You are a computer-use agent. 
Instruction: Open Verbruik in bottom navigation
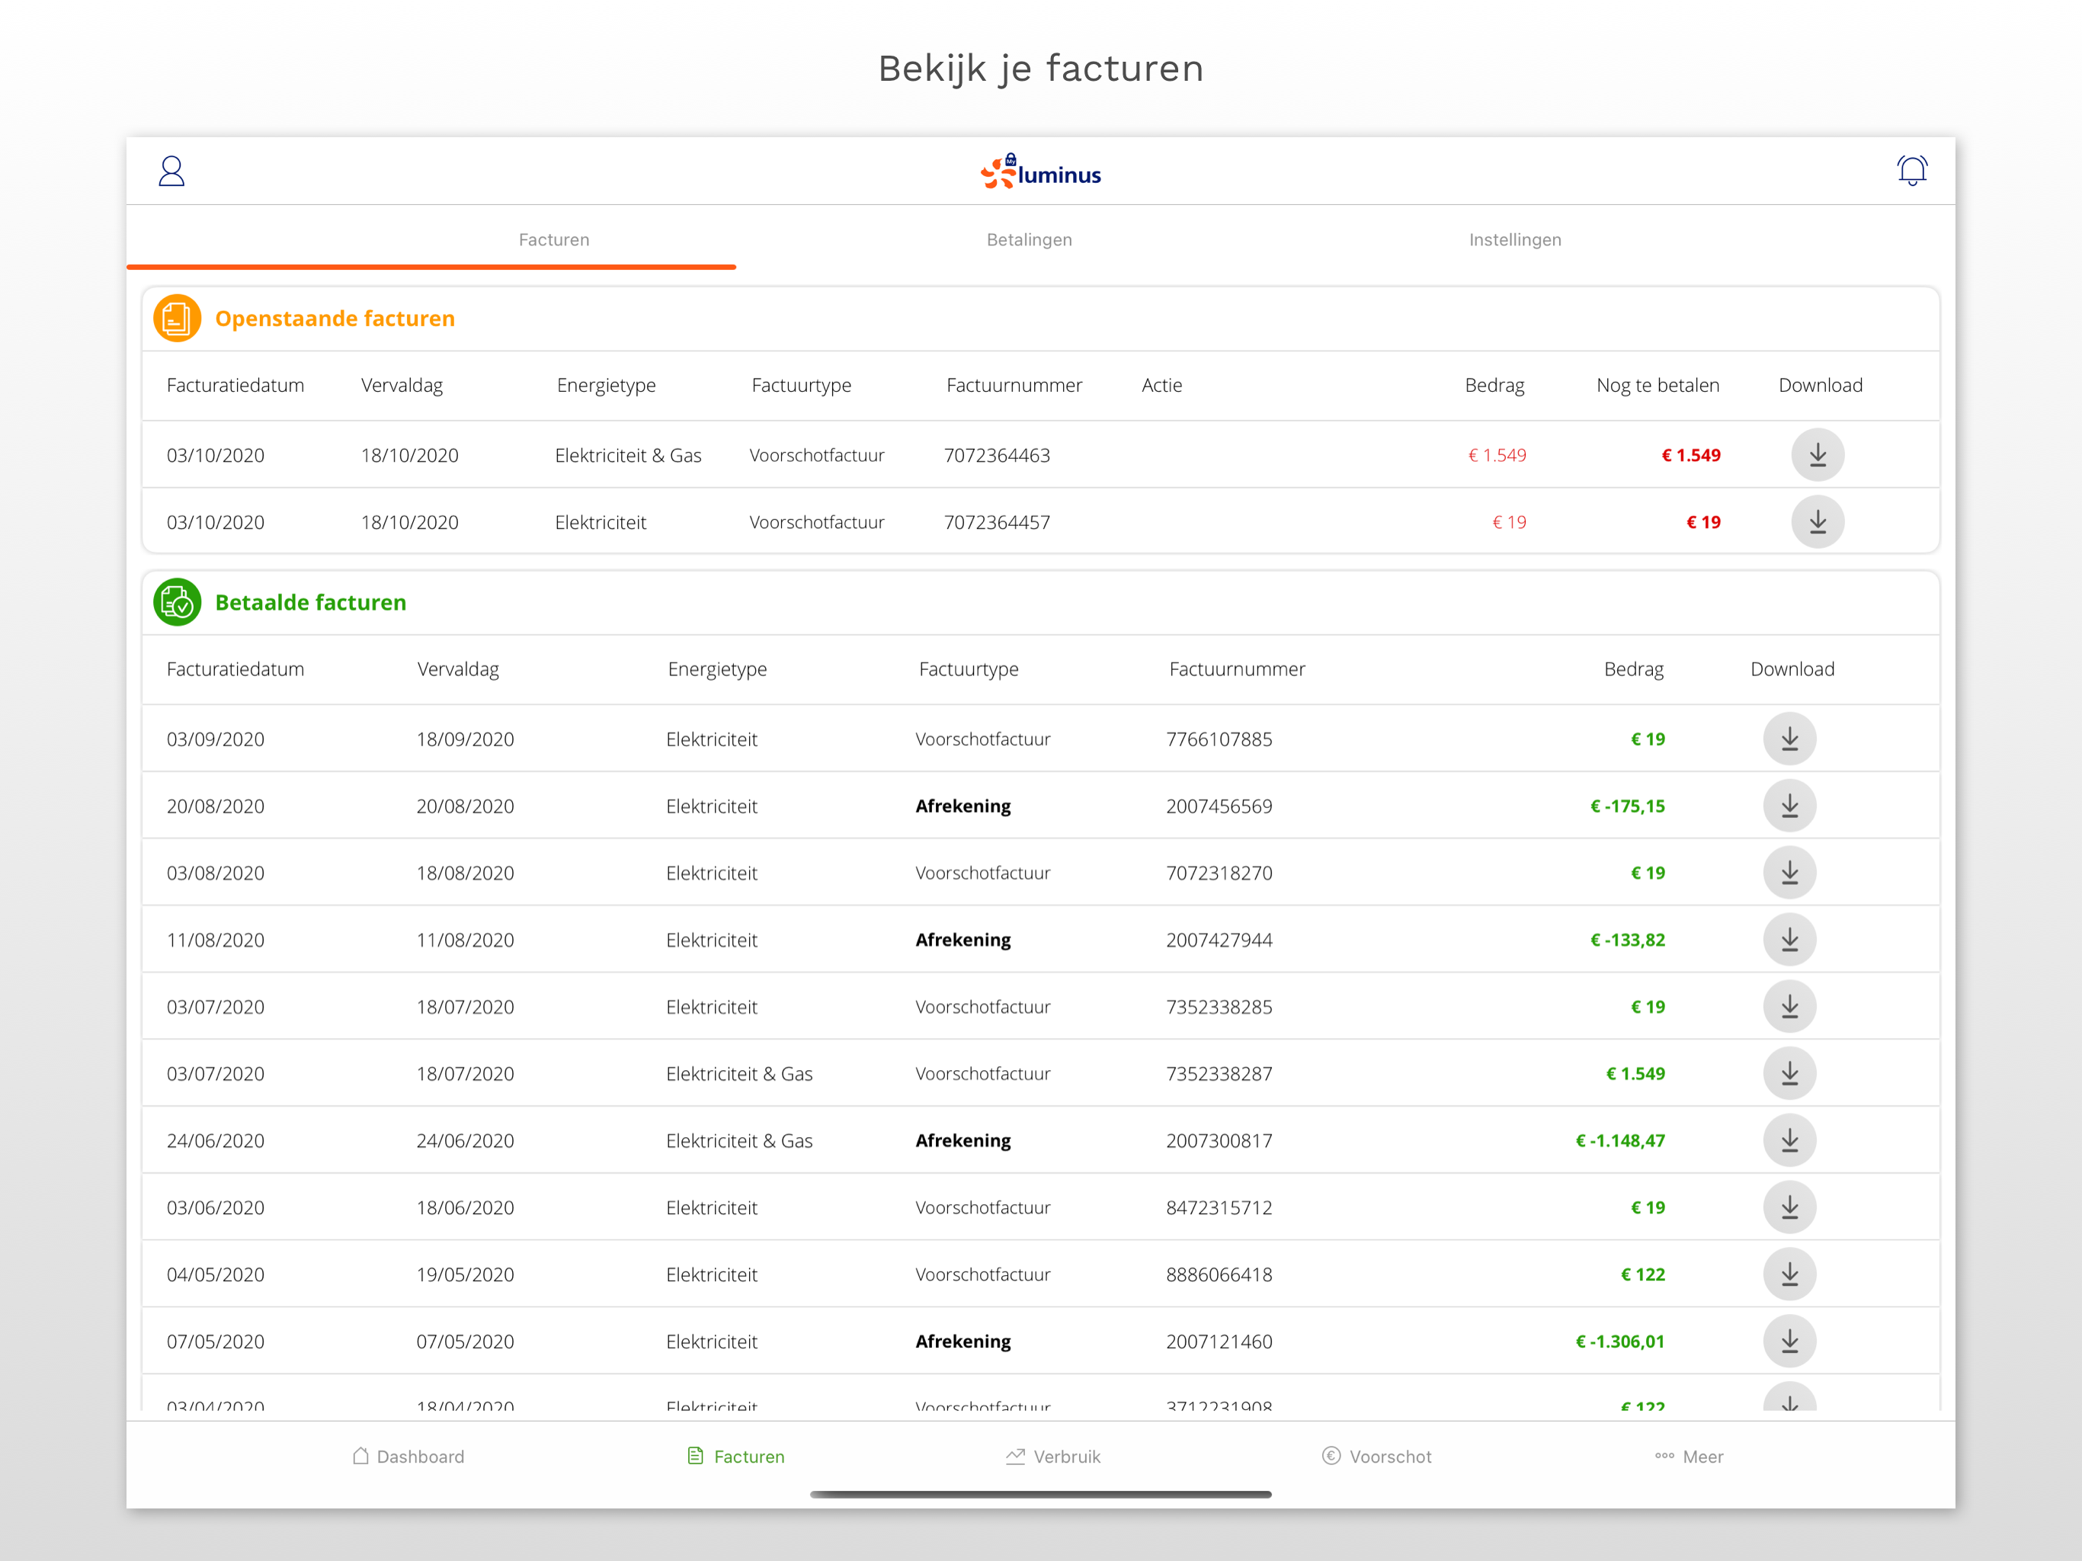tap(1052, 1457)
